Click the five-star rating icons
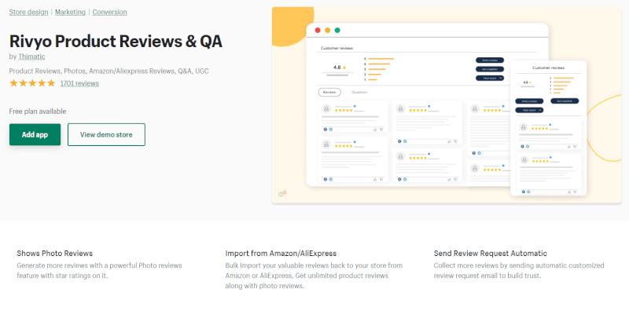This screenshot has width=629, height=318. (x=32, y=83)
